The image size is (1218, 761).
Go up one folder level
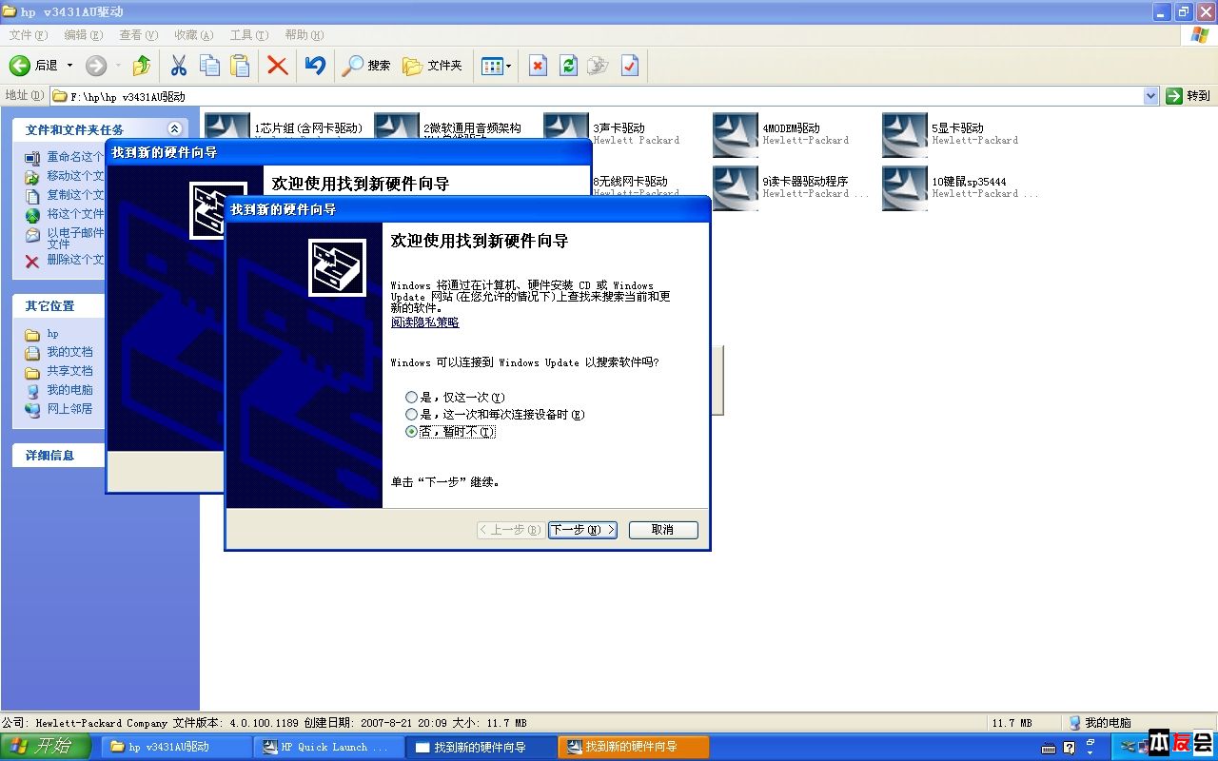coord(142,66)
